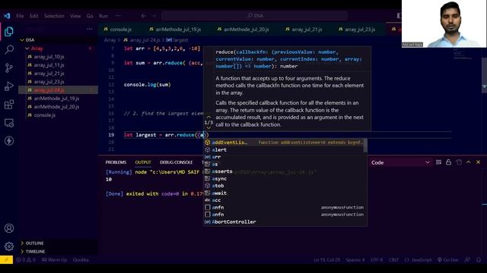Open the Run and Debug view
Screen dimensions: 487x273
point(9,86)
